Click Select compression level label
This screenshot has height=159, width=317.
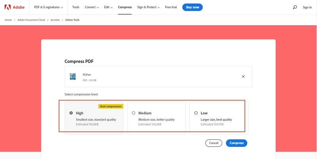(x=82, y=94)
